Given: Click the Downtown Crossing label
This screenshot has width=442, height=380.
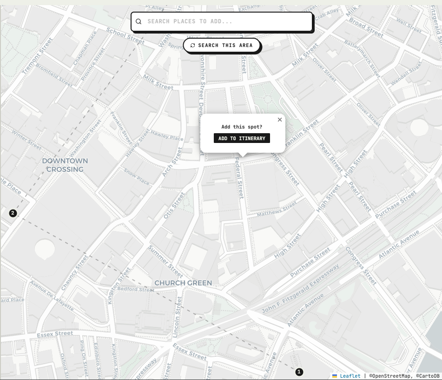Looking at the screenshot, I should click(65, 165).
